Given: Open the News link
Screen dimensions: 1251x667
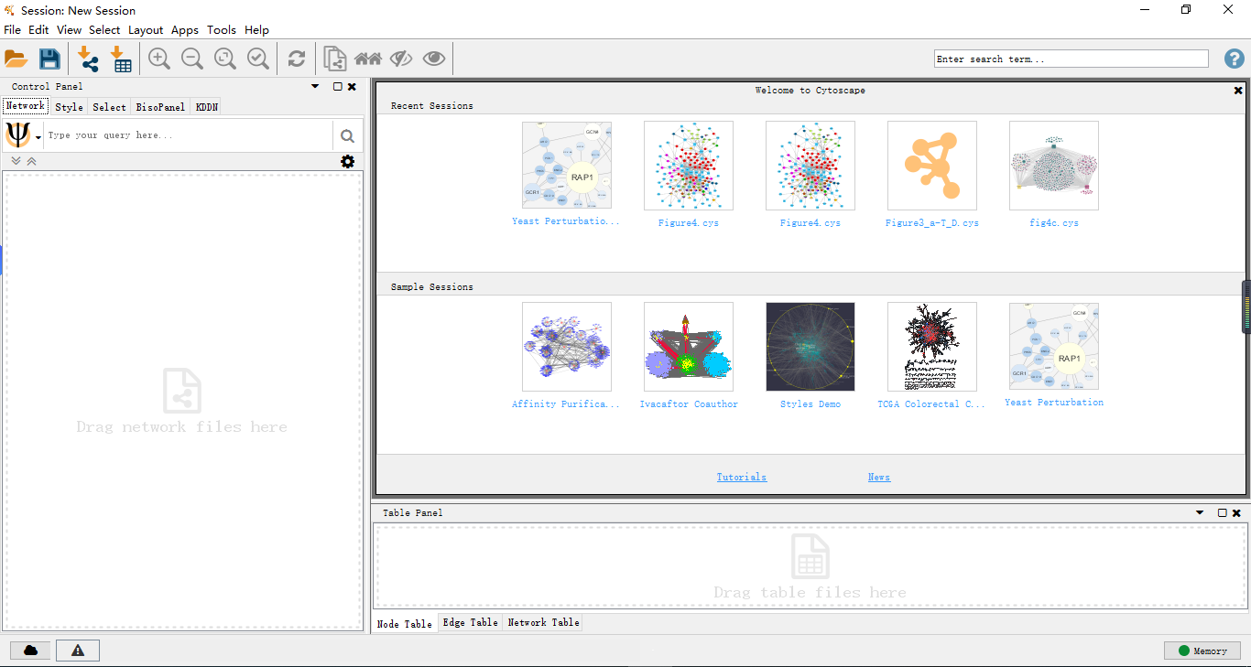Looking at the screenshot, I should [879, 477].
